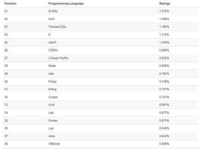Click the Transact-SQL language name
The image size is (201, 149).
57,27
